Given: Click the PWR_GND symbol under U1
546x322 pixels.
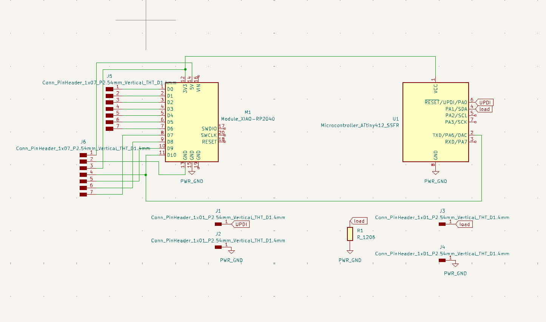Looking at the screenshot, I should point(436,172).
